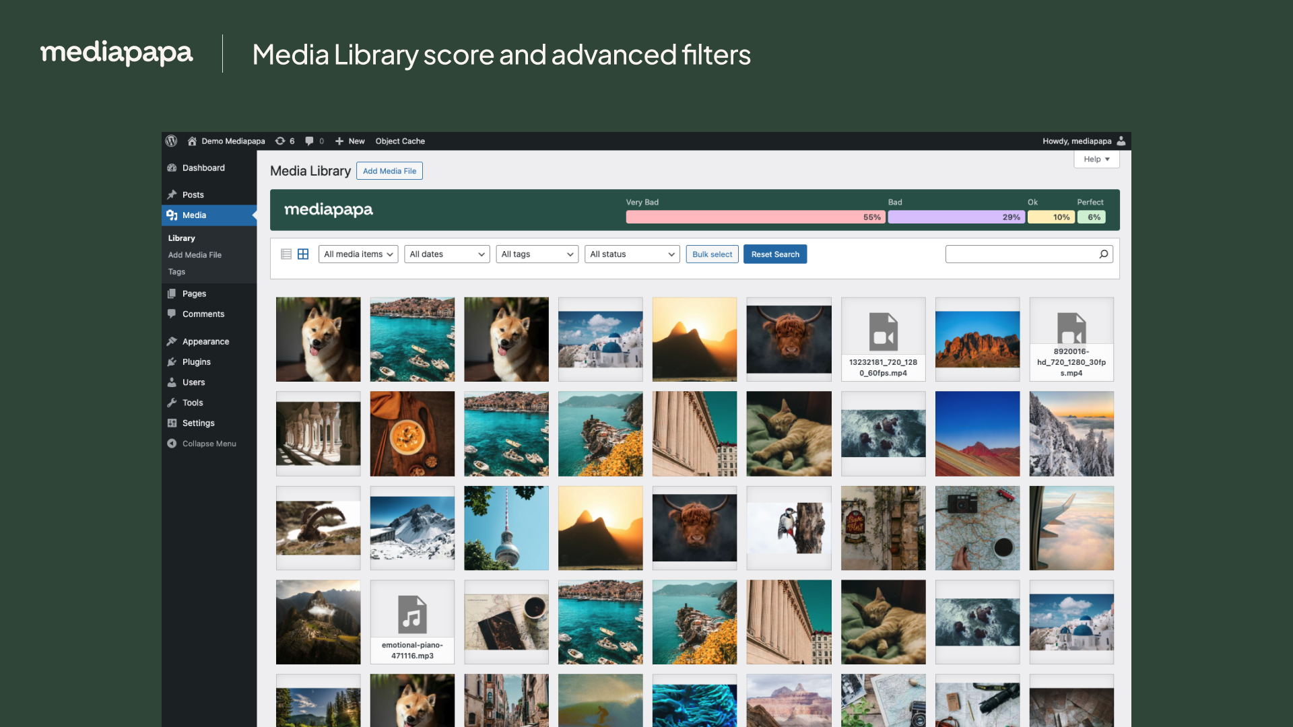Switch media library to grid view
1293x727 pixels.
[x=302, y=254]
